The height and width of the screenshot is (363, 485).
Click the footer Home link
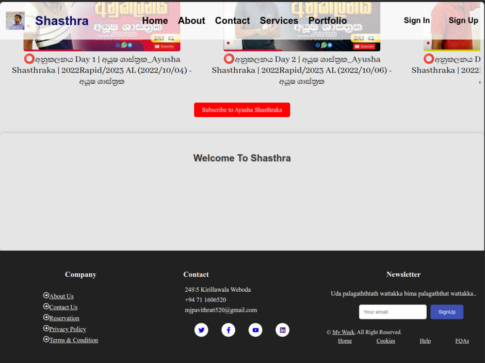point(345,341)
